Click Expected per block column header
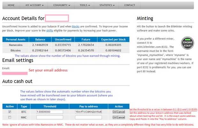The image size is (198, 128). tap(113, 40)
